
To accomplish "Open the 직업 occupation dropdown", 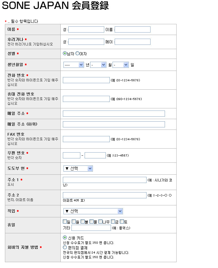I will point(93,211).
